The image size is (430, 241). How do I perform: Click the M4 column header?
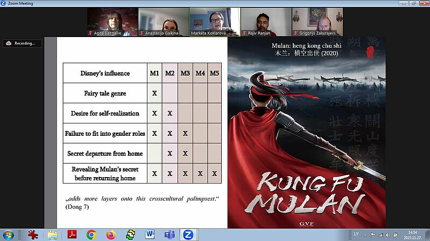(x=200, y=74)
